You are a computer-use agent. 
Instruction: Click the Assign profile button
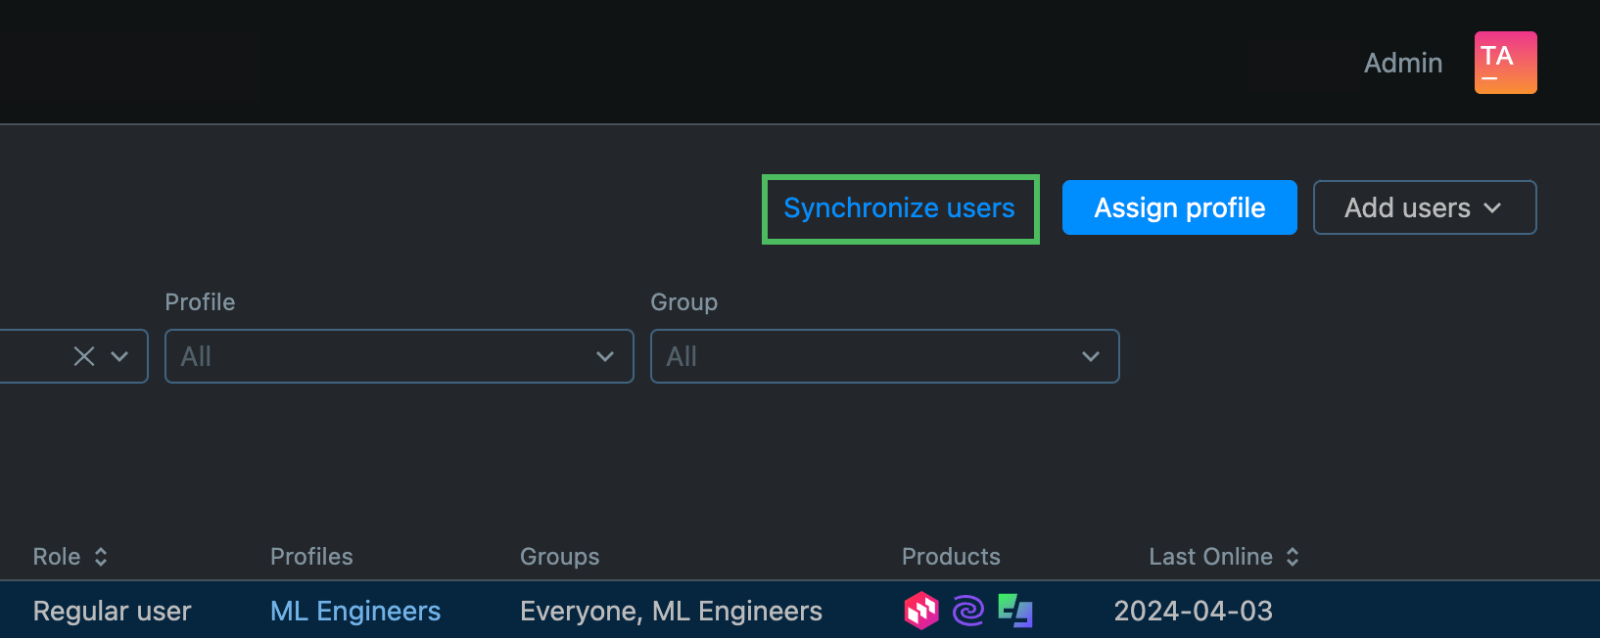coord(1179,207)
